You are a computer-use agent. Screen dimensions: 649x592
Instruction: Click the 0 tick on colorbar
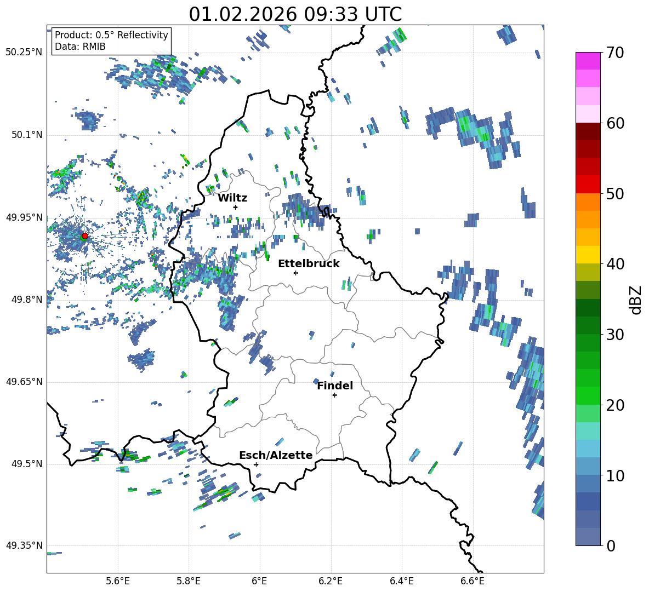(x=611, y=545)
